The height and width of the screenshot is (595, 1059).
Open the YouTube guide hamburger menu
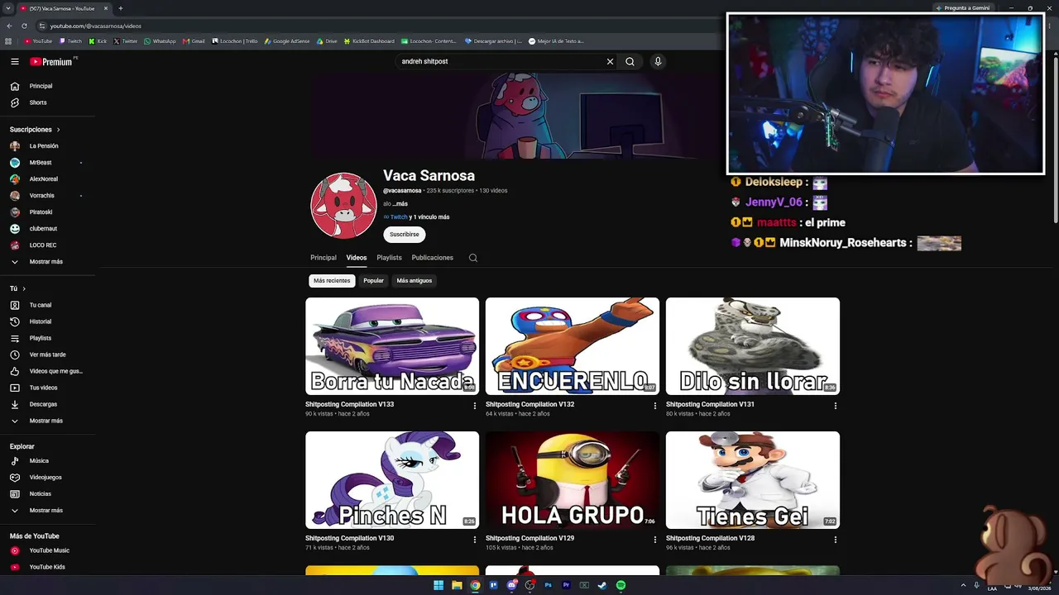tap(15, 61)
